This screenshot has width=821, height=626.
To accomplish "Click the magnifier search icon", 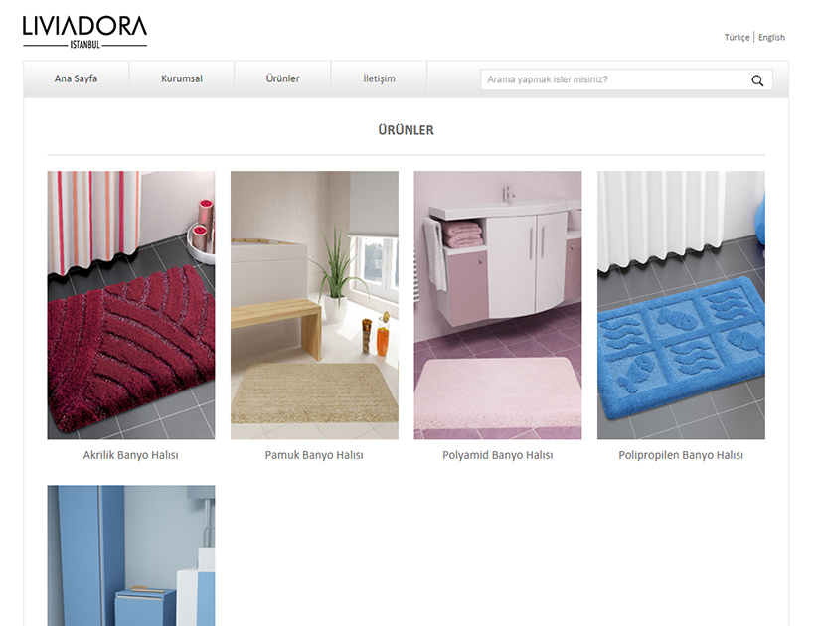I will point(757,80).
